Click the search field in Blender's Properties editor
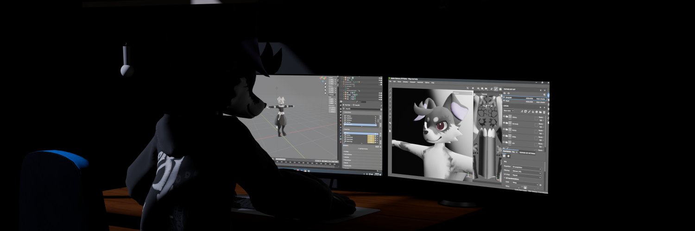The height and width of the screenshot is (231, 695). point(360,102)
